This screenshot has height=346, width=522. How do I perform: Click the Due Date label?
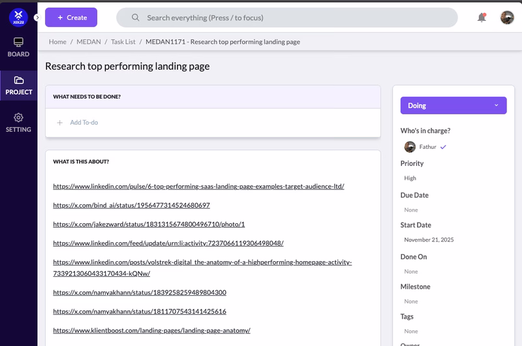pyautogui.click(x=414, y=195)
